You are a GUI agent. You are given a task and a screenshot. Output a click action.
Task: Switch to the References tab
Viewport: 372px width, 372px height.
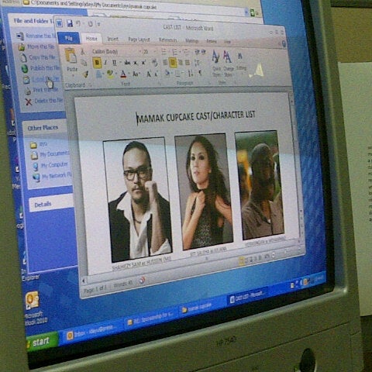[168, 40]
